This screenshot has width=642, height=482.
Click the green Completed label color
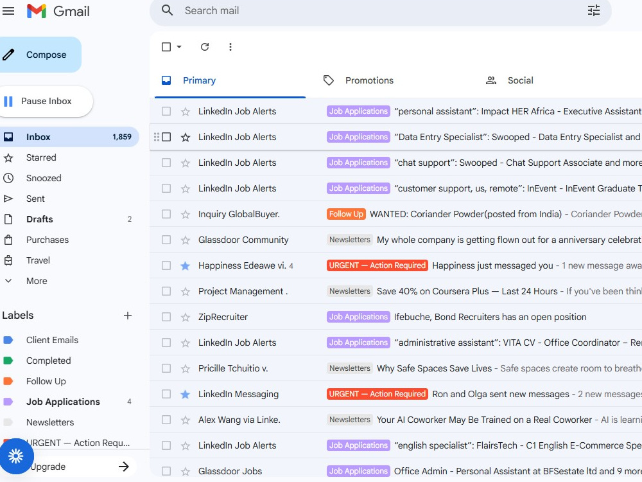[x=8, y=361]
